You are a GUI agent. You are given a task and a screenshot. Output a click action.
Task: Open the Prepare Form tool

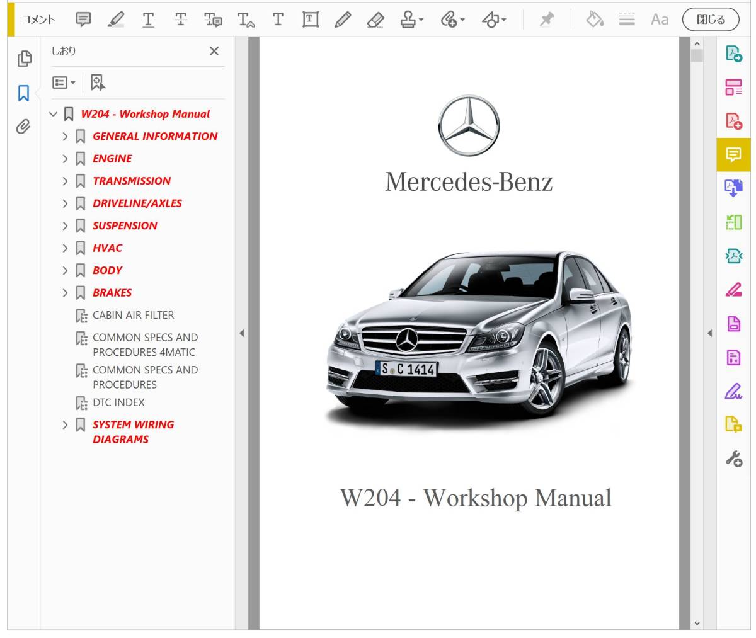coord(733,358)
